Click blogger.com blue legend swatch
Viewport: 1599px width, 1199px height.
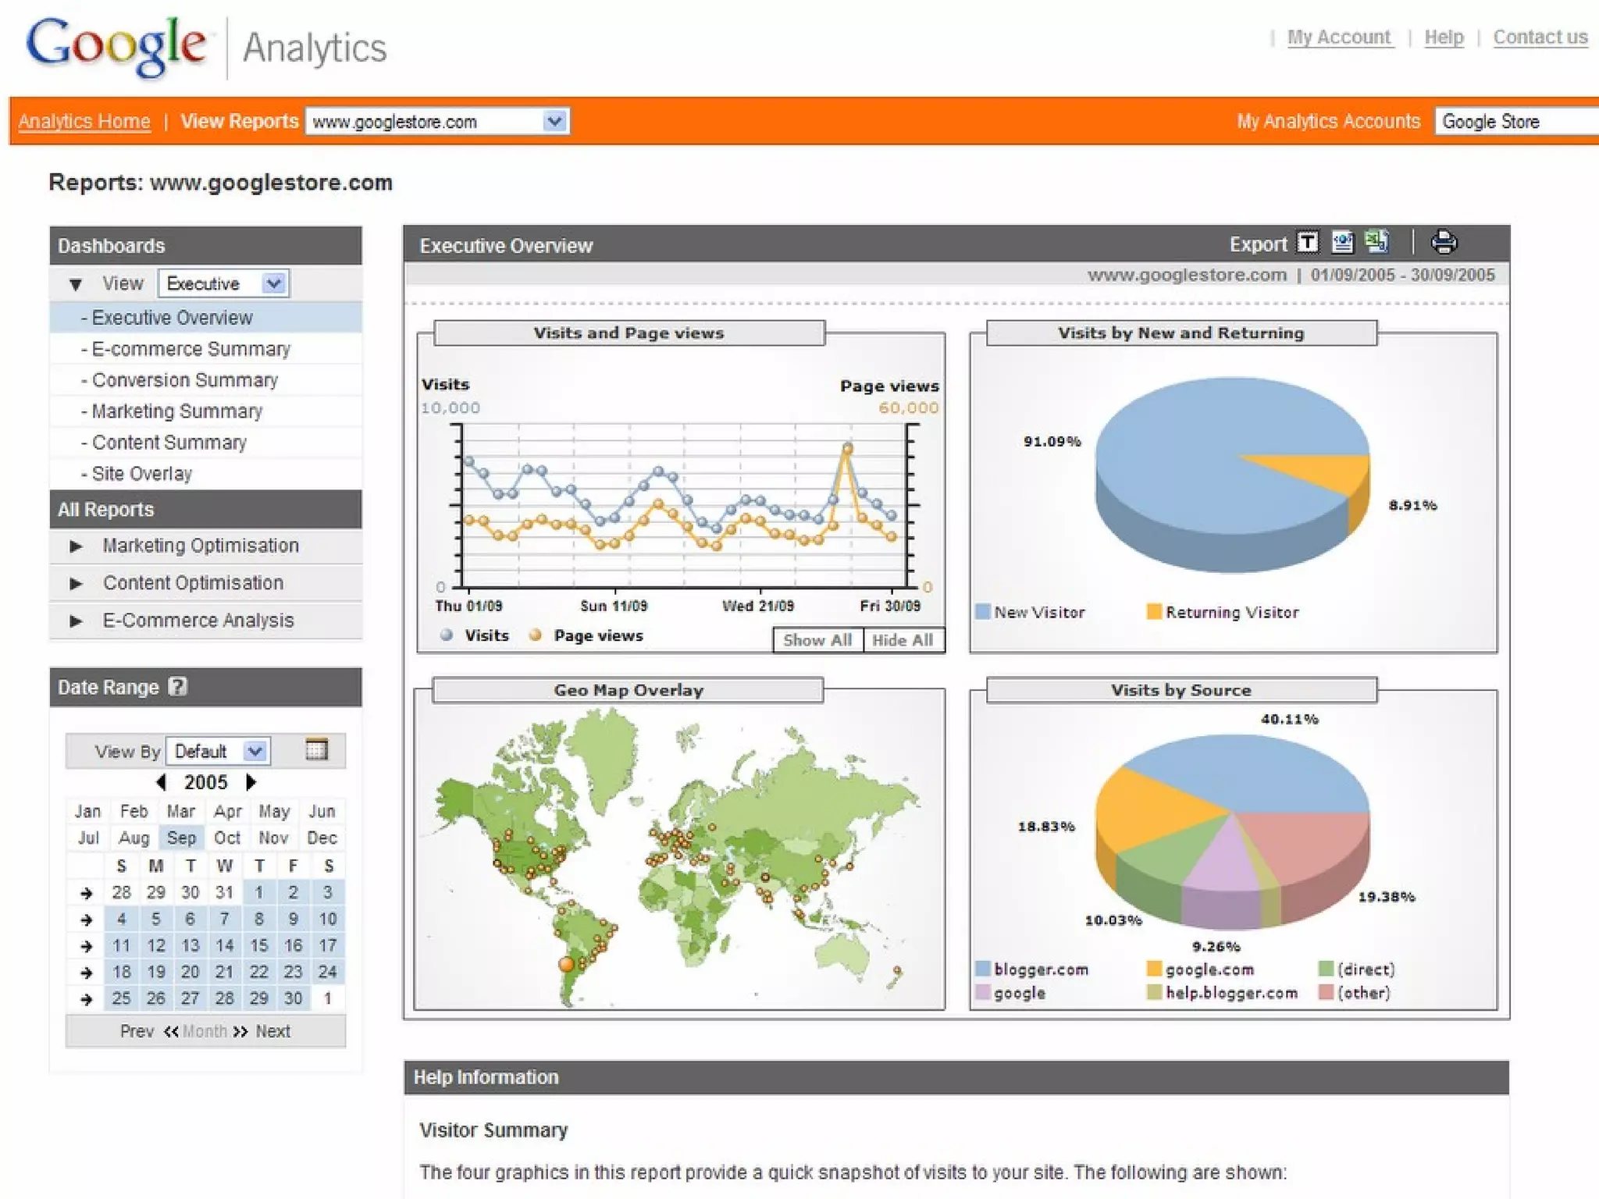point(983,969)
